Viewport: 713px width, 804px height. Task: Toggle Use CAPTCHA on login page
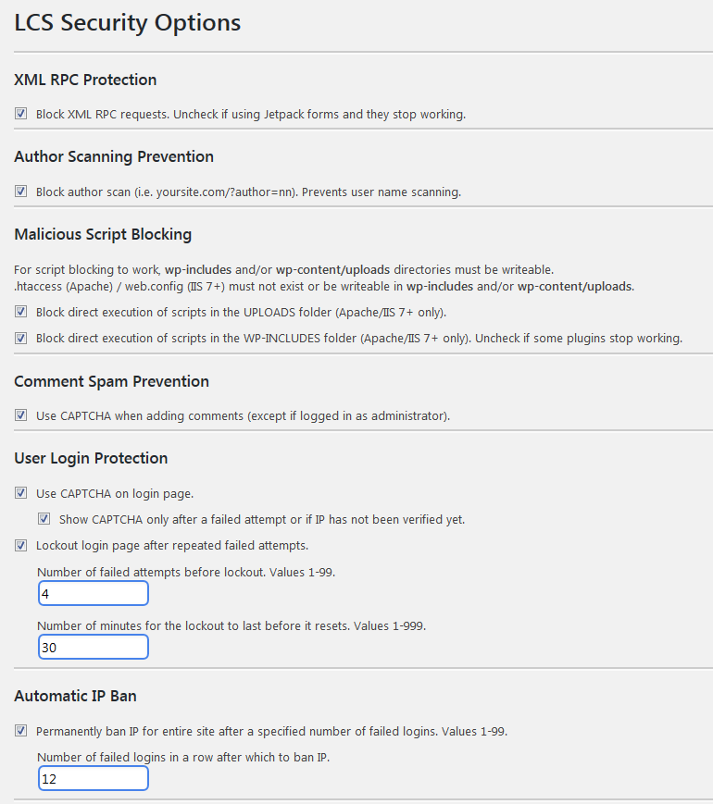pyautogui.click(x=20, y=493)
